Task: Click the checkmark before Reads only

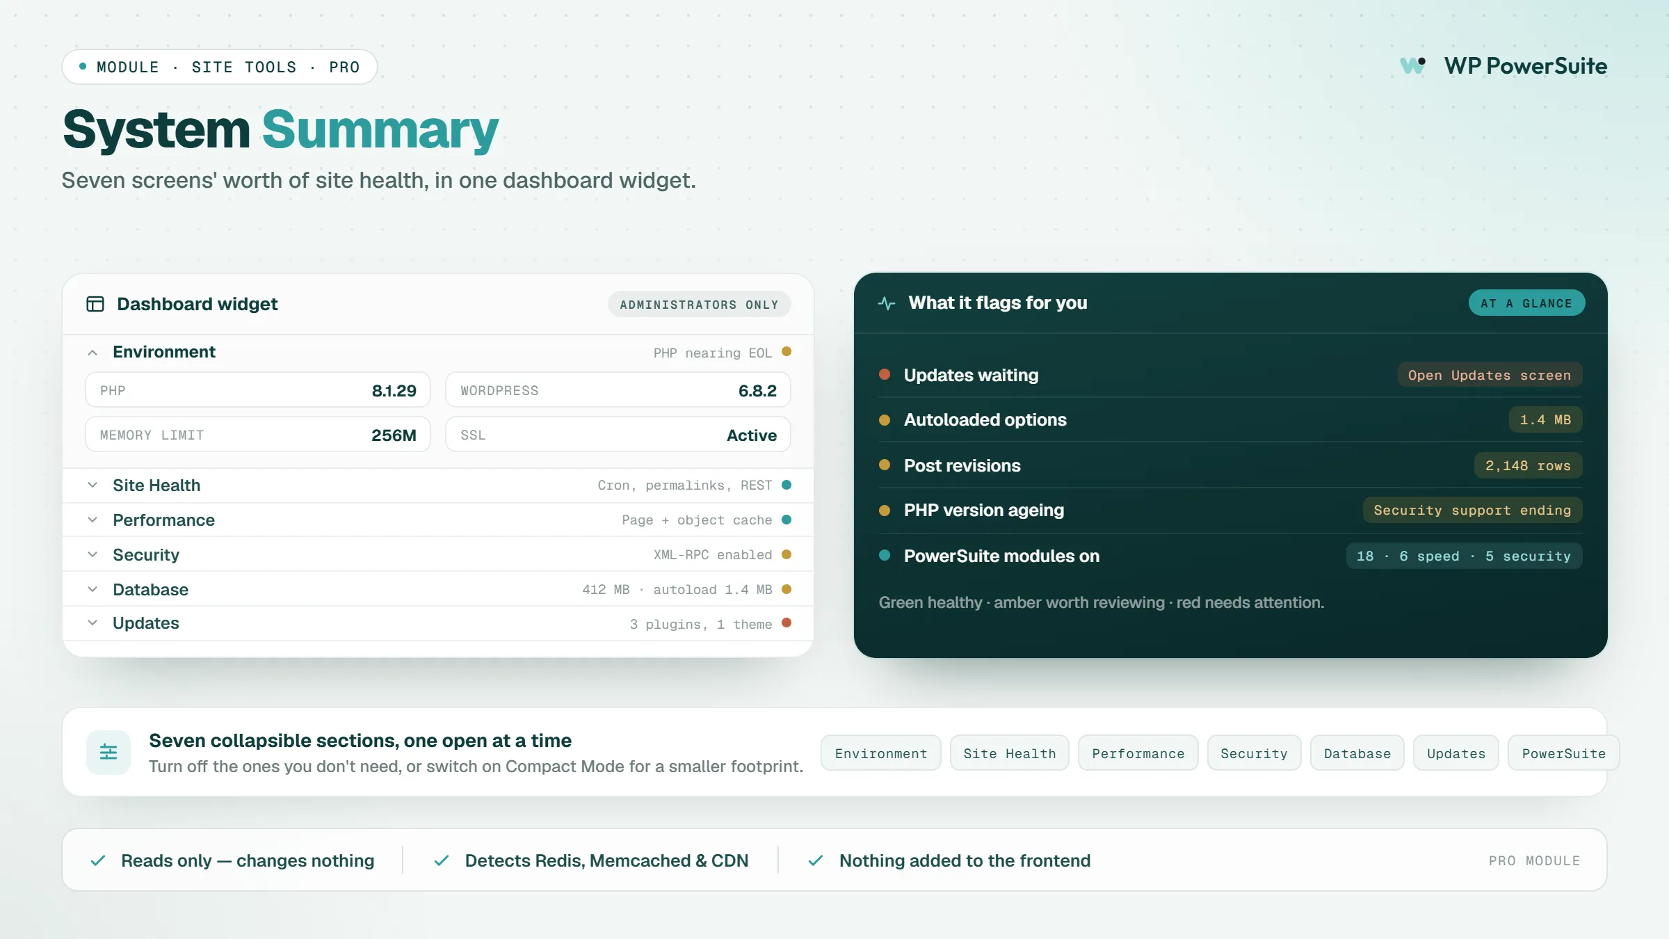Action: pyautogui.click(x=98, y=860)
